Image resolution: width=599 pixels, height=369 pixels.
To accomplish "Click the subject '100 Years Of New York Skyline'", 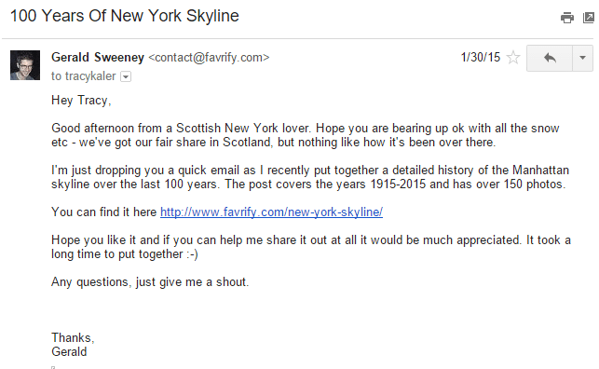I will tap(125, 16).
